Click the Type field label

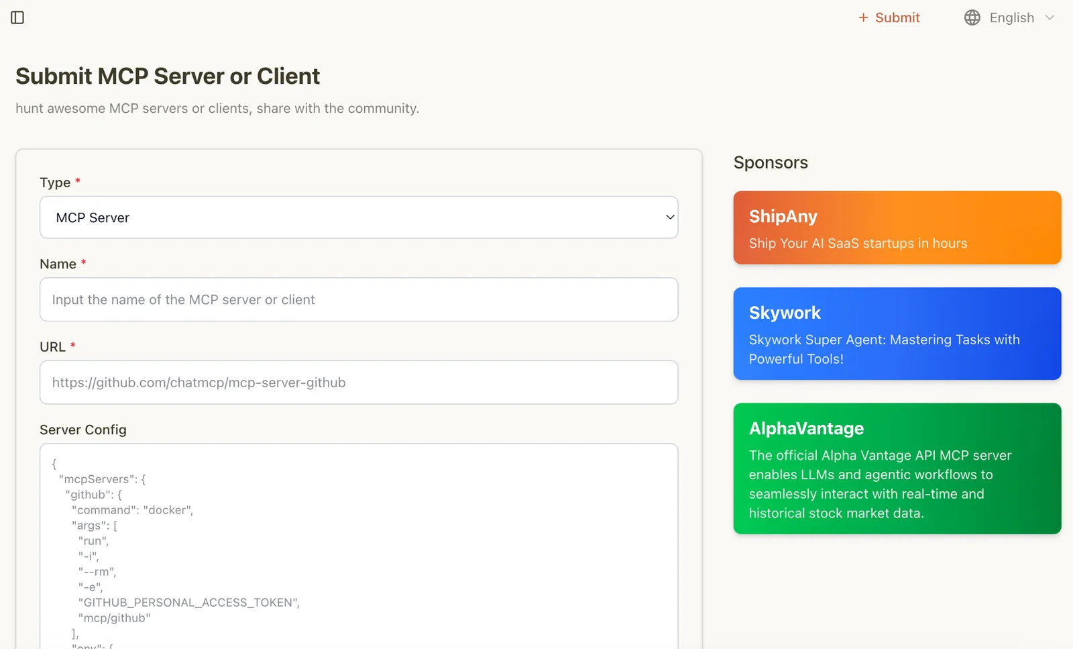point(55,183)
